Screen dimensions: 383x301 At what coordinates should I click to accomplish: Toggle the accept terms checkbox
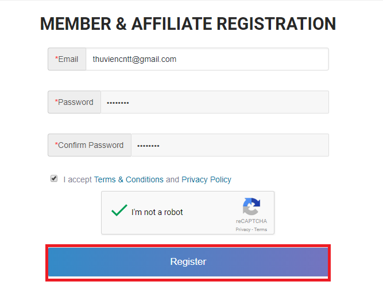click(x=54, y=178)
